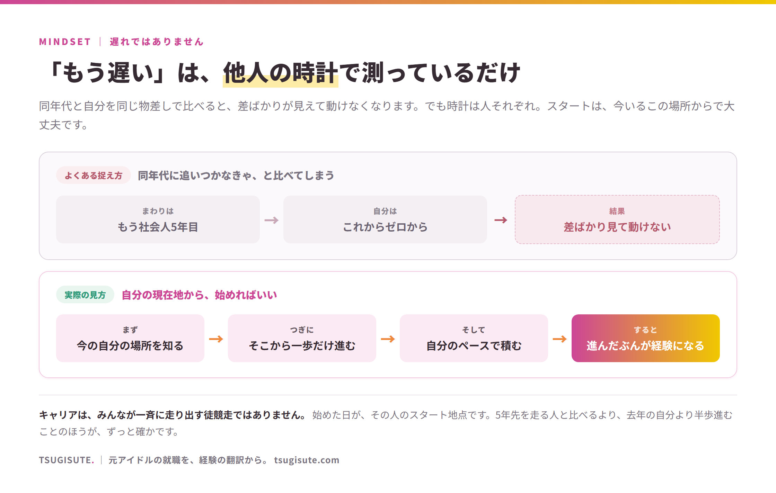
Task: Click the これからゼロから card
Action: pos(385,219)
